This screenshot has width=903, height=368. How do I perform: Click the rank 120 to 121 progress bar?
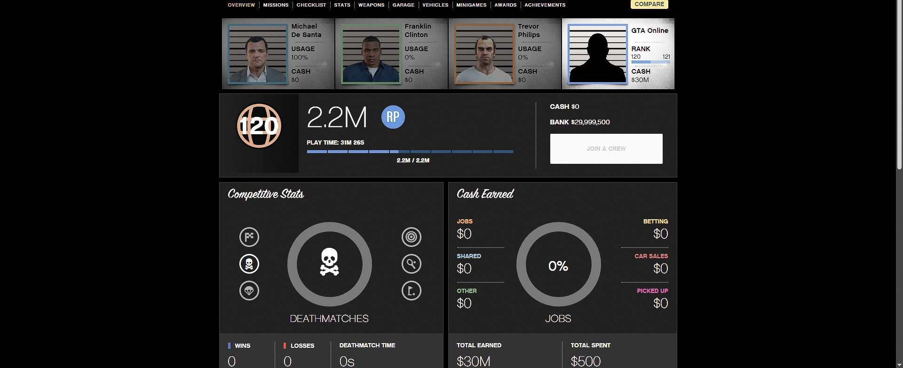click(650, 62)
